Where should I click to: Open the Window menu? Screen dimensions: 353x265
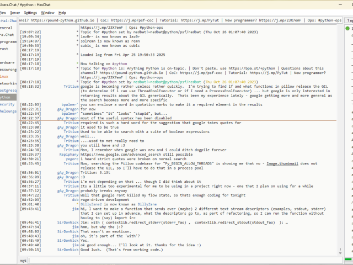click(x=48, y=12)
